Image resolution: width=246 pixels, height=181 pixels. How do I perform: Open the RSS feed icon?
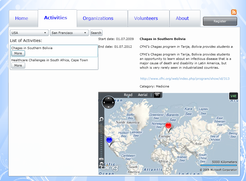[x=234, y=12]
